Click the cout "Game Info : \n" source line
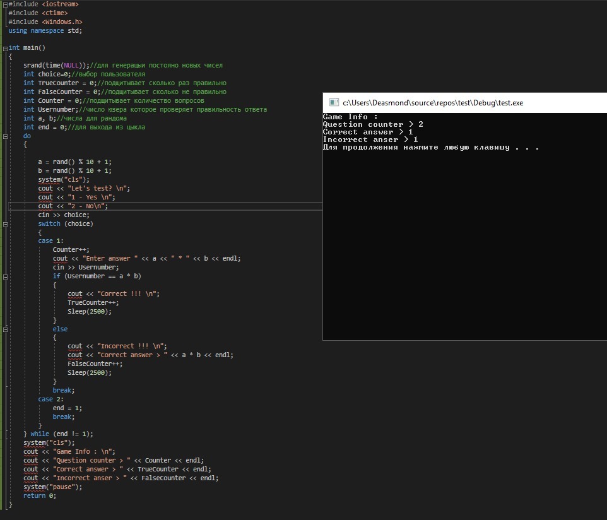 pyautogui.click(x=69, y=452)
